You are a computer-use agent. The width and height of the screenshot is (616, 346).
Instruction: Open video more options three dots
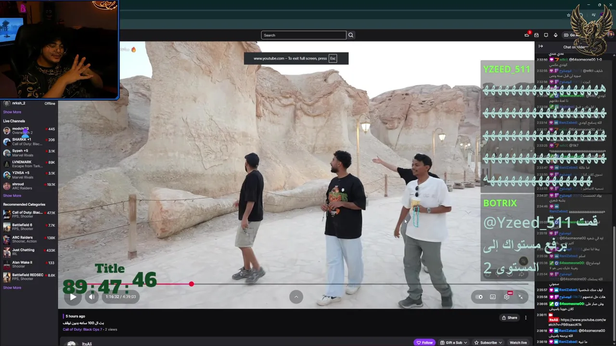click(526, 318)
